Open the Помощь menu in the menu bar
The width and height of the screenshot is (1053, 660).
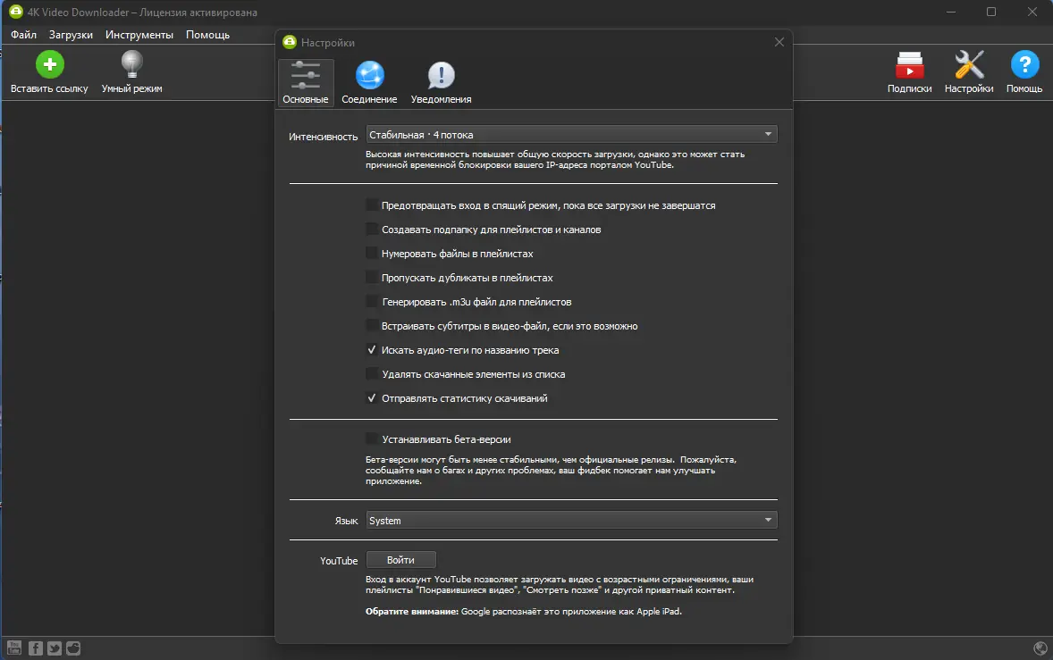[x=207, y=35]
